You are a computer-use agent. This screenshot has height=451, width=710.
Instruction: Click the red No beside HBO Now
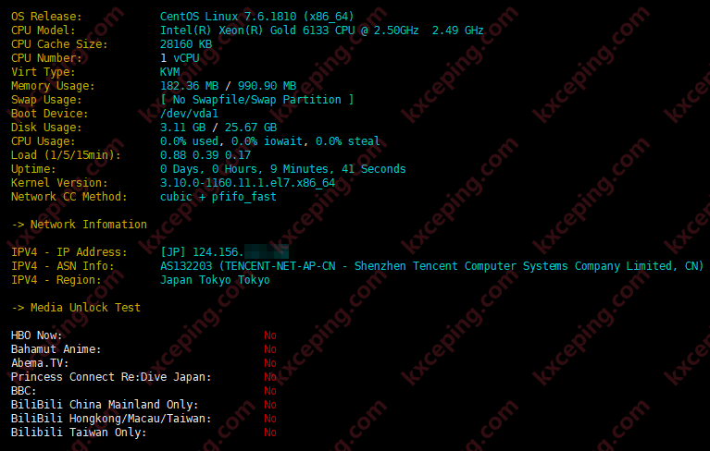tap(270, 335)
